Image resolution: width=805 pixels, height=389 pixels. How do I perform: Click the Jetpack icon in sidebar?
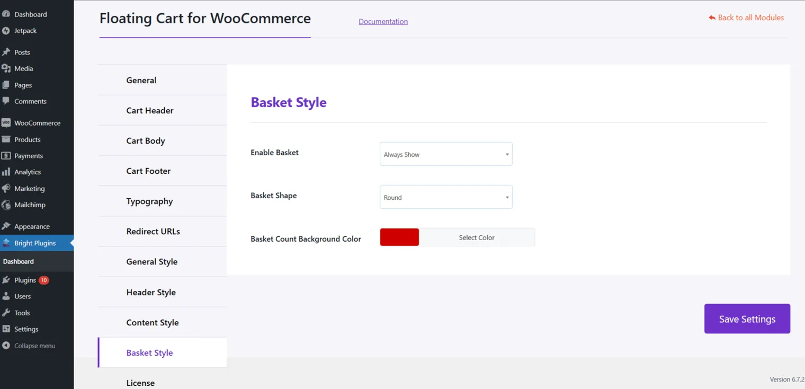point(6,31)
